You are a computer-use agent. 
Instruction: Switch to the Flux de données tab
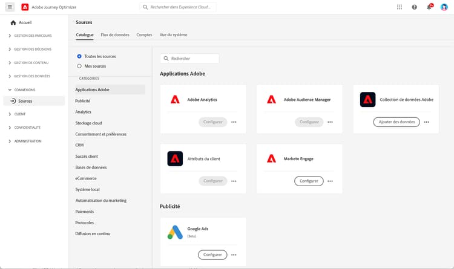click(115, 34)
